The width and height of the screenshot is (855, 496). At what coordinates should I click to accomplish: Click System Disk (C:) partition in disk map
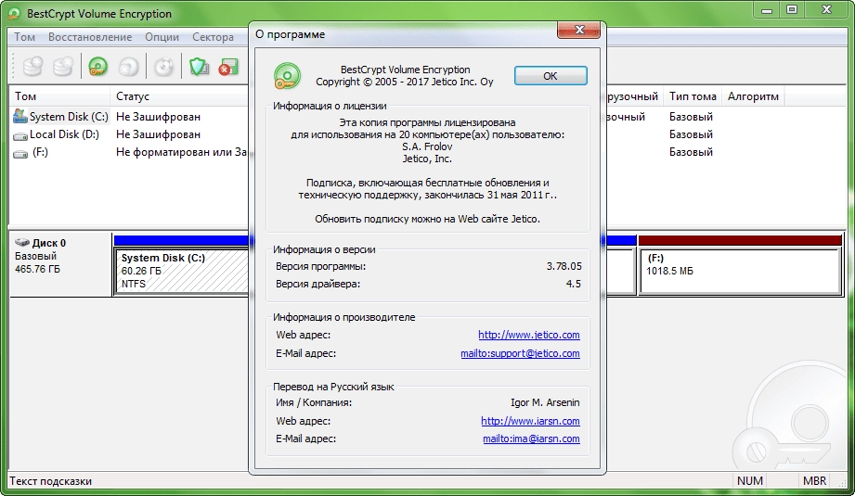[182, 271]
